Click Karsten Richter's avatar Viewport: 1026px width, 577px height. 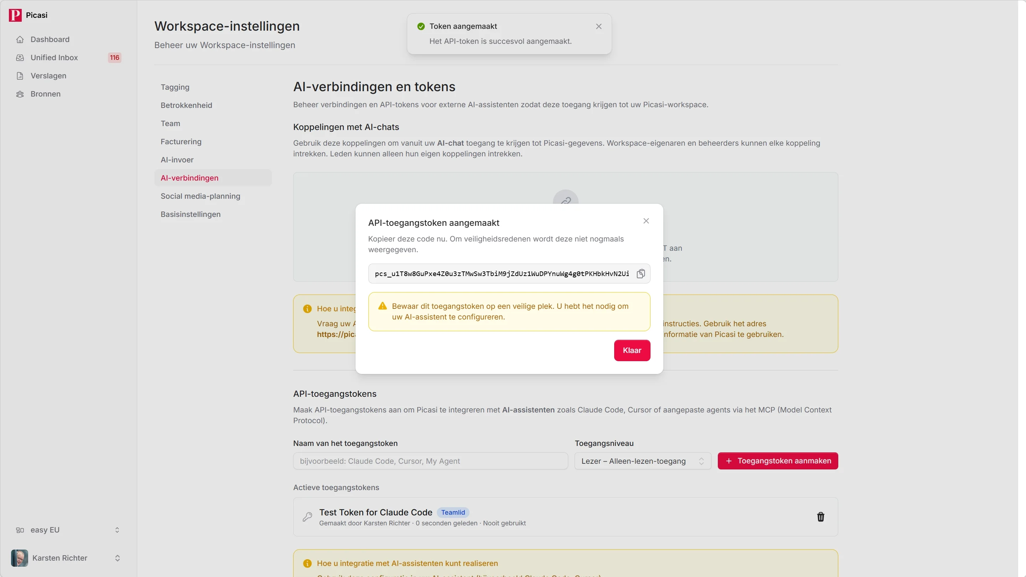20,558
